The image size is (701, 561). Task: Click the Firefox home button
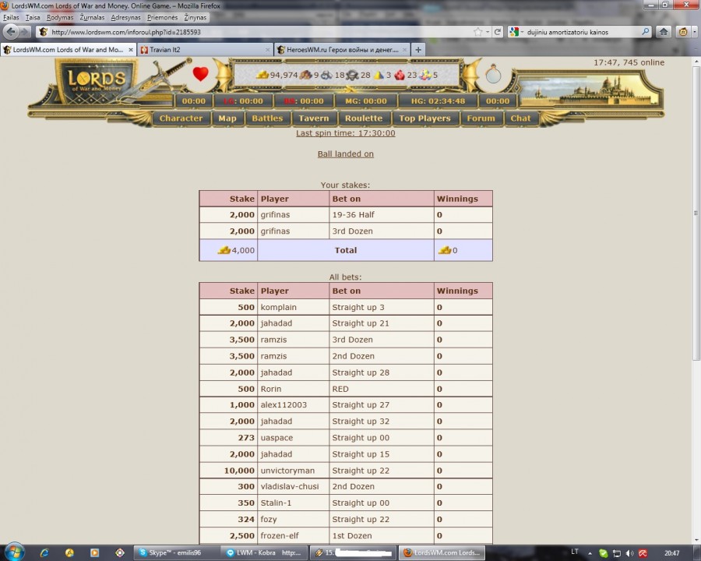664,32
